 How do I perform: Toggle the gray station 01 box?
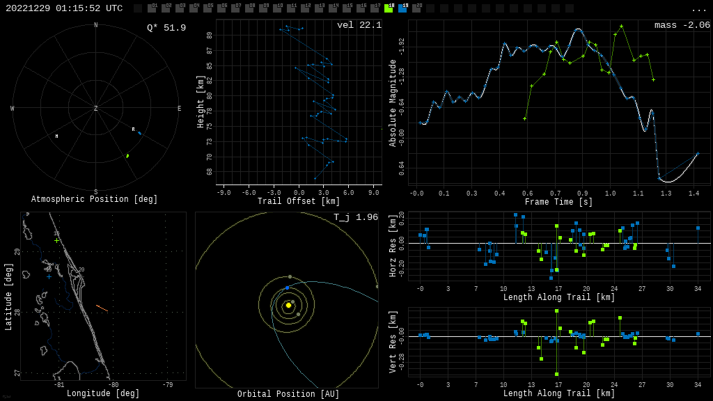click(152, 8)
